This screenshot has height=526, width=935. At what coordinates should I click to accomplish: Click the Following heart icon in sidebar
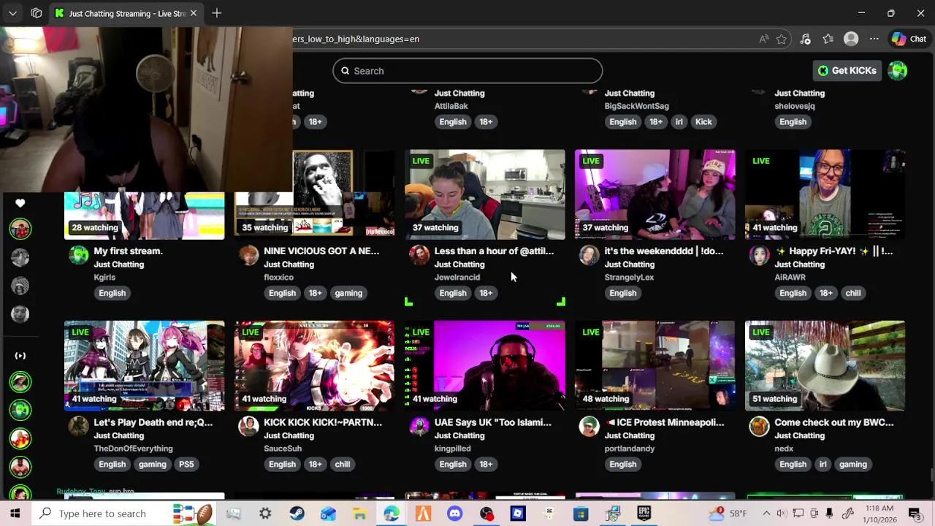click(20, 203)
